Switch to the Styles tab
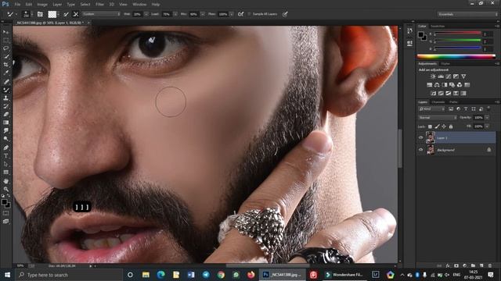Image resolution: width=501 pixels, height=281 pixels. 445,64
